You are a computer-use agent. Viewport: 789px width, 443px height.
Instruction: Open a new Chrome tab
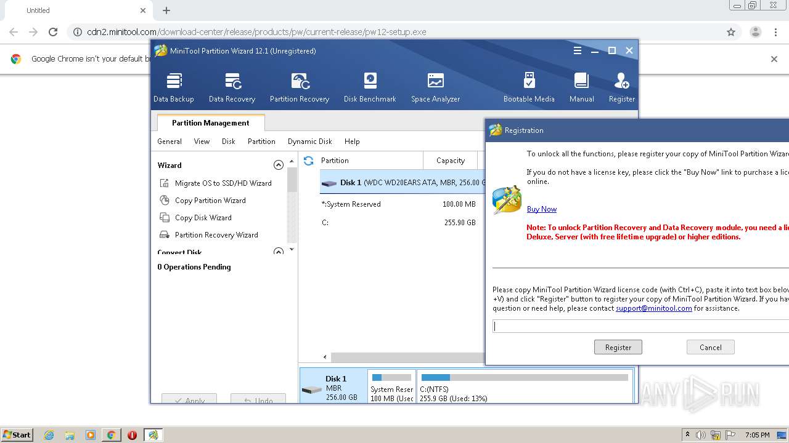coord(166,10)
